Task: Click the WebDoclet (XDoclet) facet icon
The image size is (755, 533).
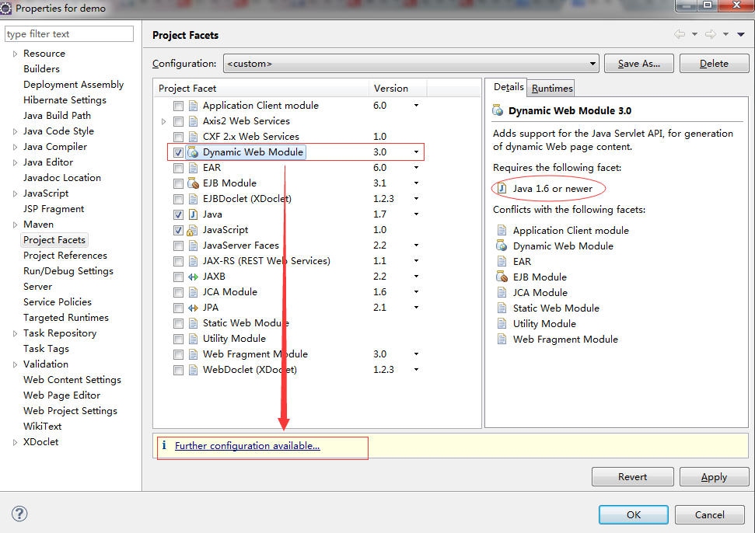Action: coord(193,370)
